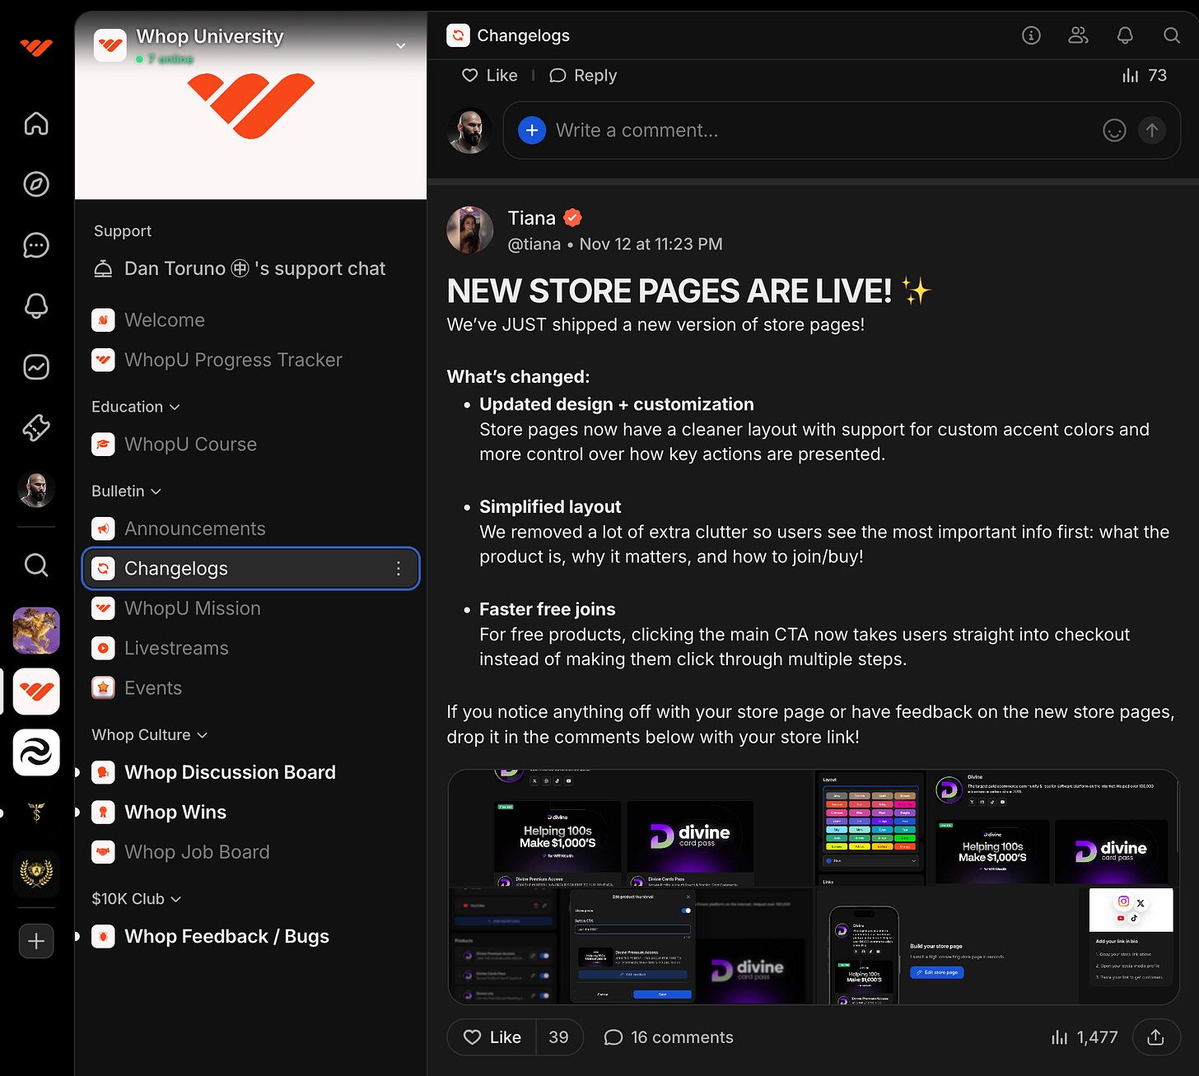This screenshot has height=1076, width=1199.
Task: View the 1,477 views stats icon
Action: pyautogui.click(x=1084, y=1037)
